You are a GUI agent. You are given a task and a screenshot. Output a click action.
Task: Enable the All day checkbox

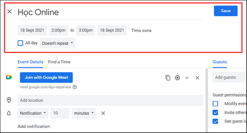[21, 43]
